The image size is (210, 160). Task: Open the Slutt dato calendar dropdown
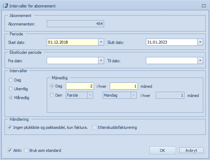[200, 42]
